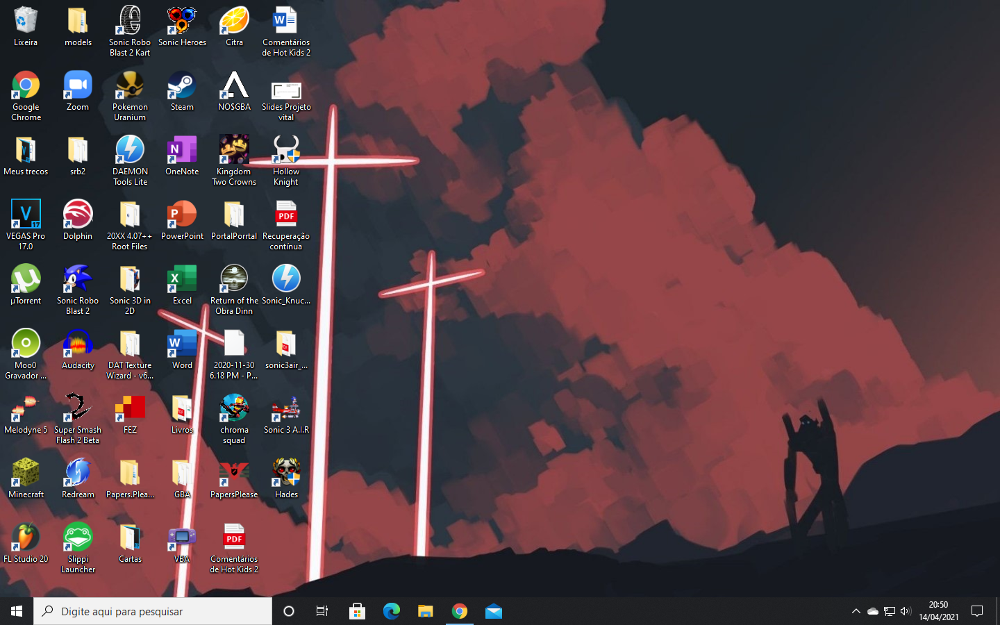This screenshot has width=1000, height=625.
Task: Click the Steam desktop icon
Action: pos(182,91)
